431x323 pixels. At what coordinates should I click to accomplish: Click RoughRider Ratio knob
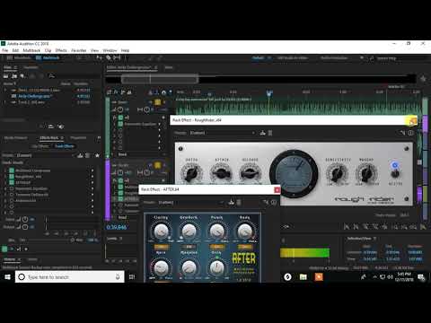tap(191, 173)
